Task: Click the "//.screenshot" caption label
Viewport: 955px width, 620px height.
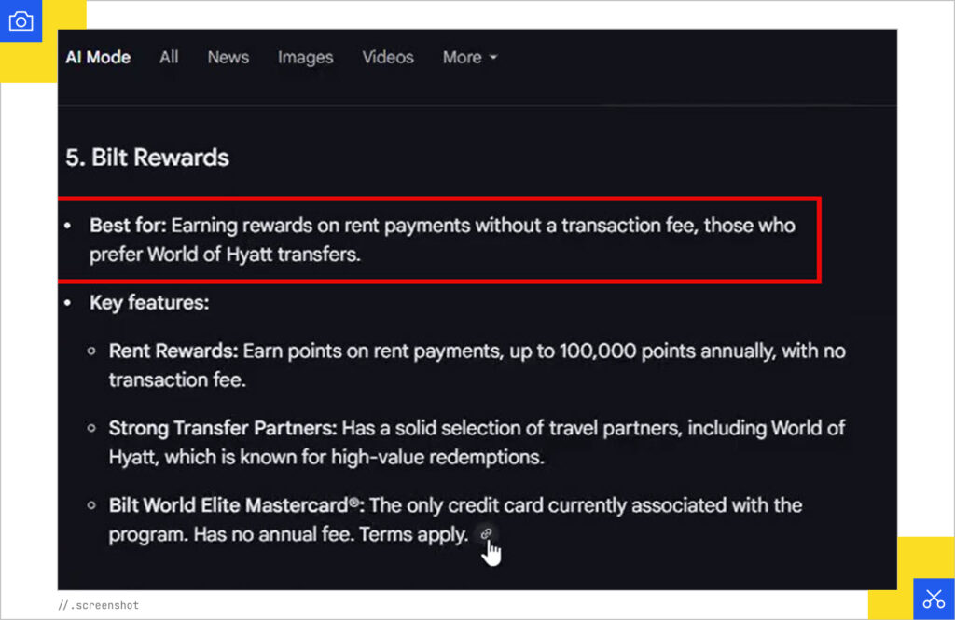Action: point(99,605)
